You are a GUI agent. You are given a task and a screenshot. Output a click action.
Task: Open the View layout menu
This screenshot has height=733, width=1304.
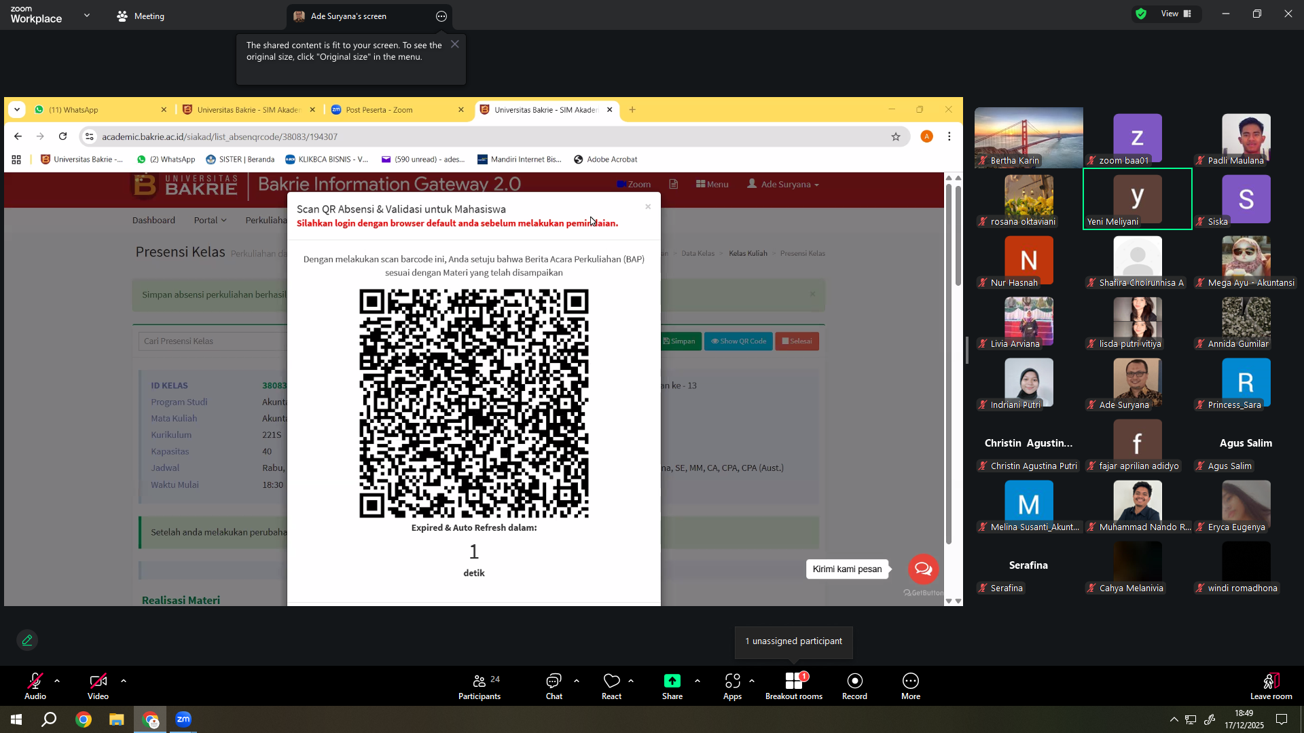tap(1176, 14)
